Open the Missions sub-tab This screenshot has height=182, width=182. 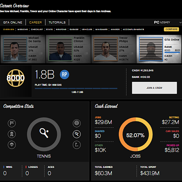click(23, 30)
